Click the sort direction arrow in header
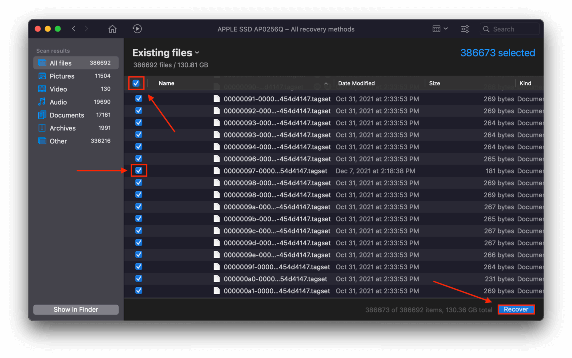The height and width of the screenshot is (358, 572). 326,84
